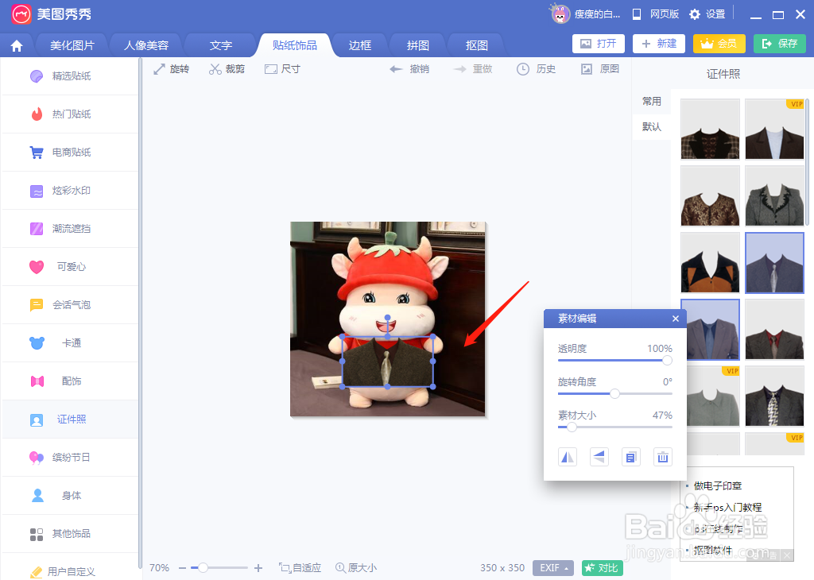Click 撤销 undo
The height and width of the screenshot is (580, 814).
click(x=409, y=69)
